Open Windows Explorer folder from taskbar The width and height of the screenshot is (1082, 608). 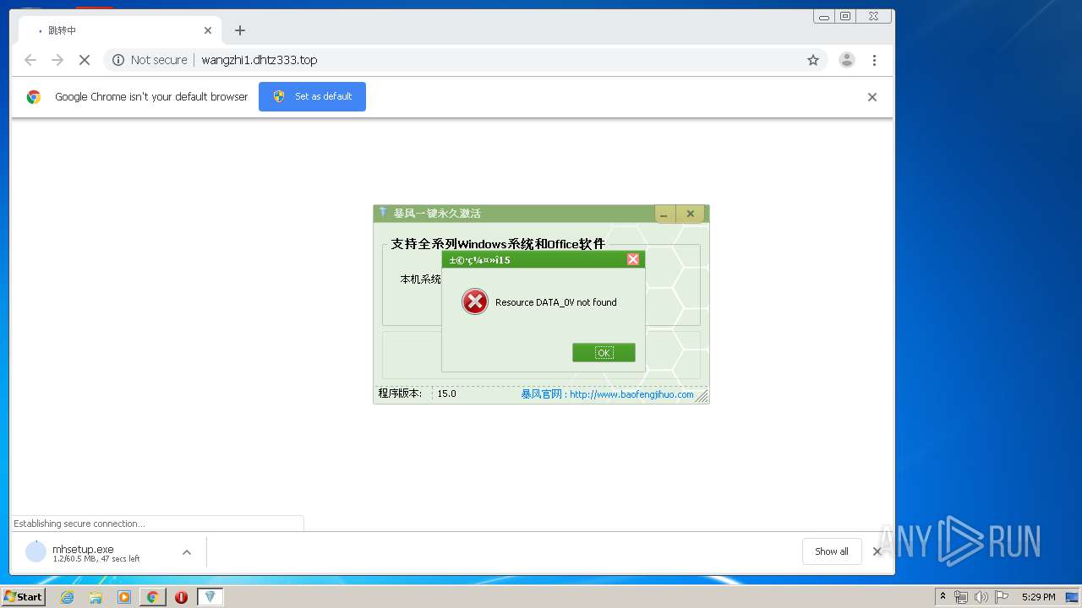(x=96, y=597)
